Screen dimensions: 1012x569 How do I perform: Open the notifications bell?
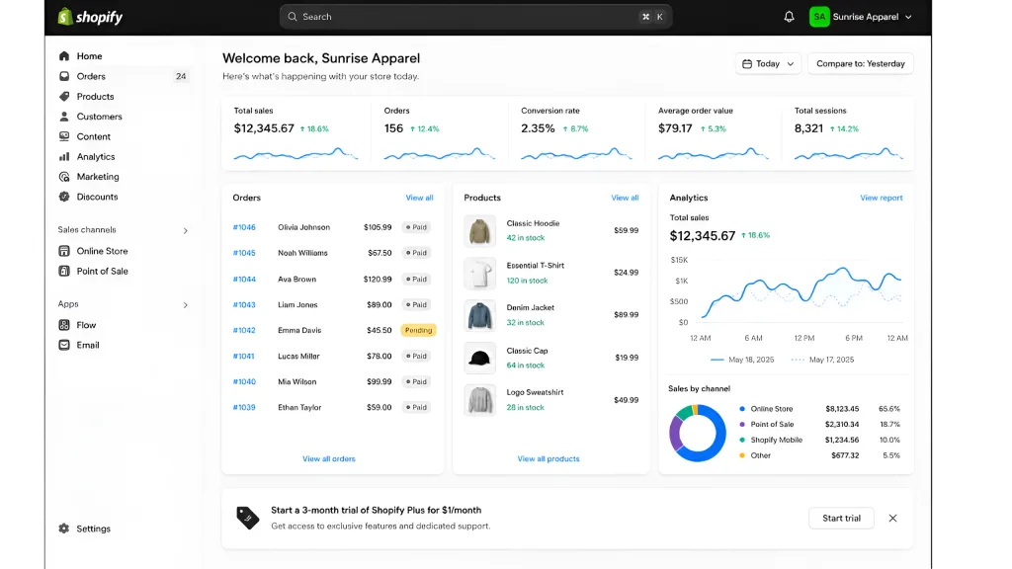pos(789,17)
